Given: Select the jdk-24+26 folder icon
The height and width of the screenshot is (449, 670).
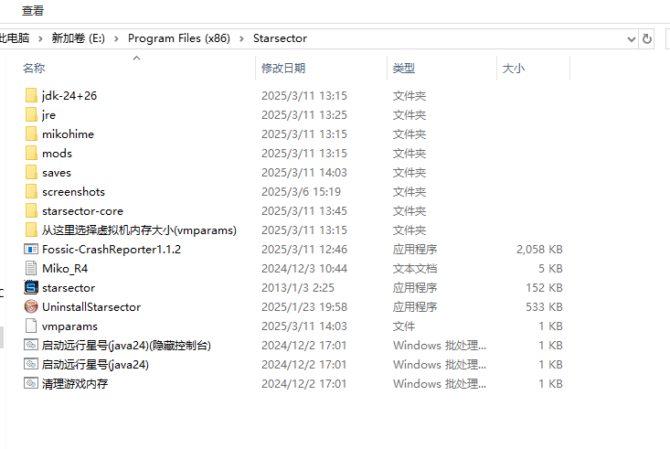Looking at the screenshot, I should [x=31, y=95].
